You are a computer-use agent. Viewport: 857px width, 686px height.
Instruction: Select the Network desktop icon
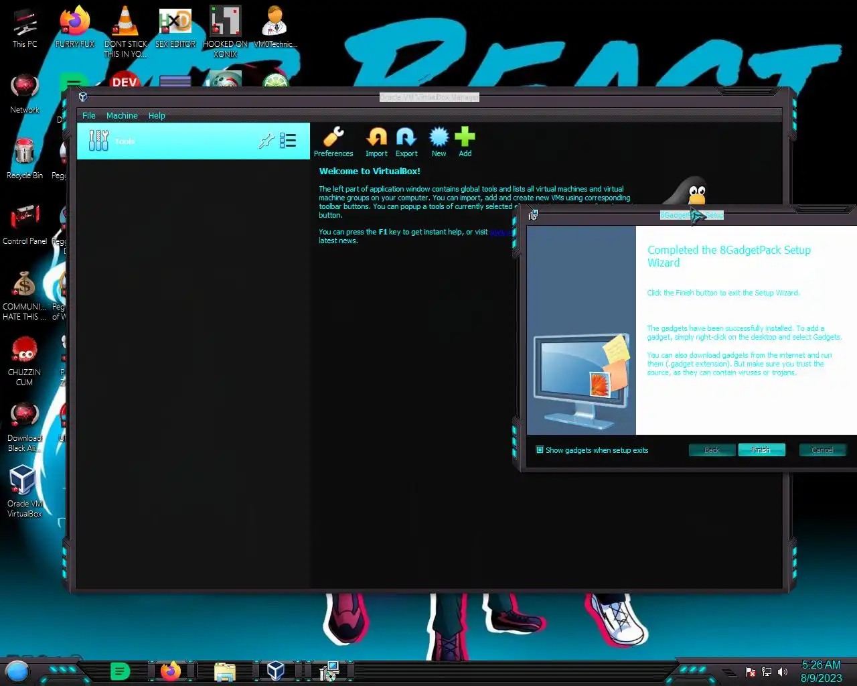click(25, 94)
